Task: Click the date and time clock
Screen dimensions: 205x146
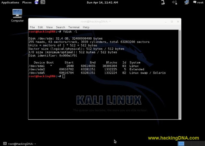Action: click(x=102, y=3)
